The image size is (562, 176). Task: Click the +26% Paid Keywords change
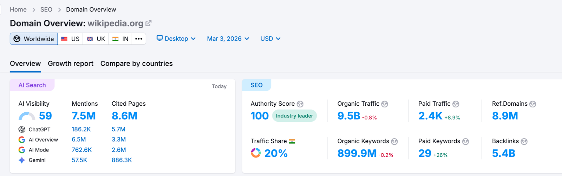440,155
